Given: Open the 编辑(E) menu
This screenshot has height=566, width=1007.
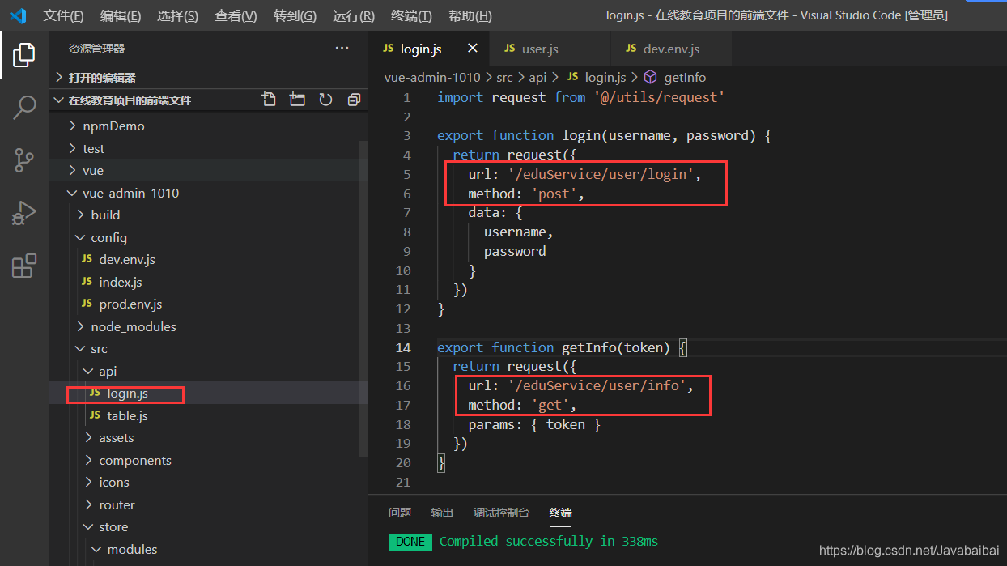Looking at the screenshot, I should coord(121,16).
